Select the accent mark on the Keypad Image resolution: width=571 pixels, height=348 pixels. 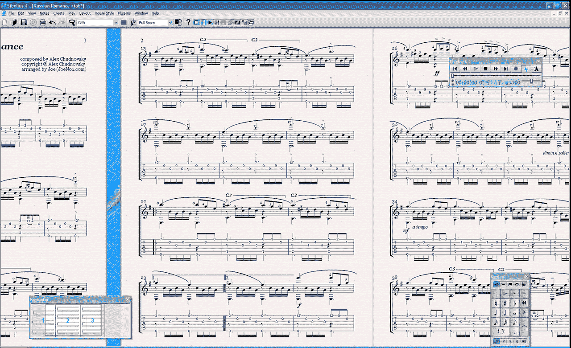[x=505, y=294]
